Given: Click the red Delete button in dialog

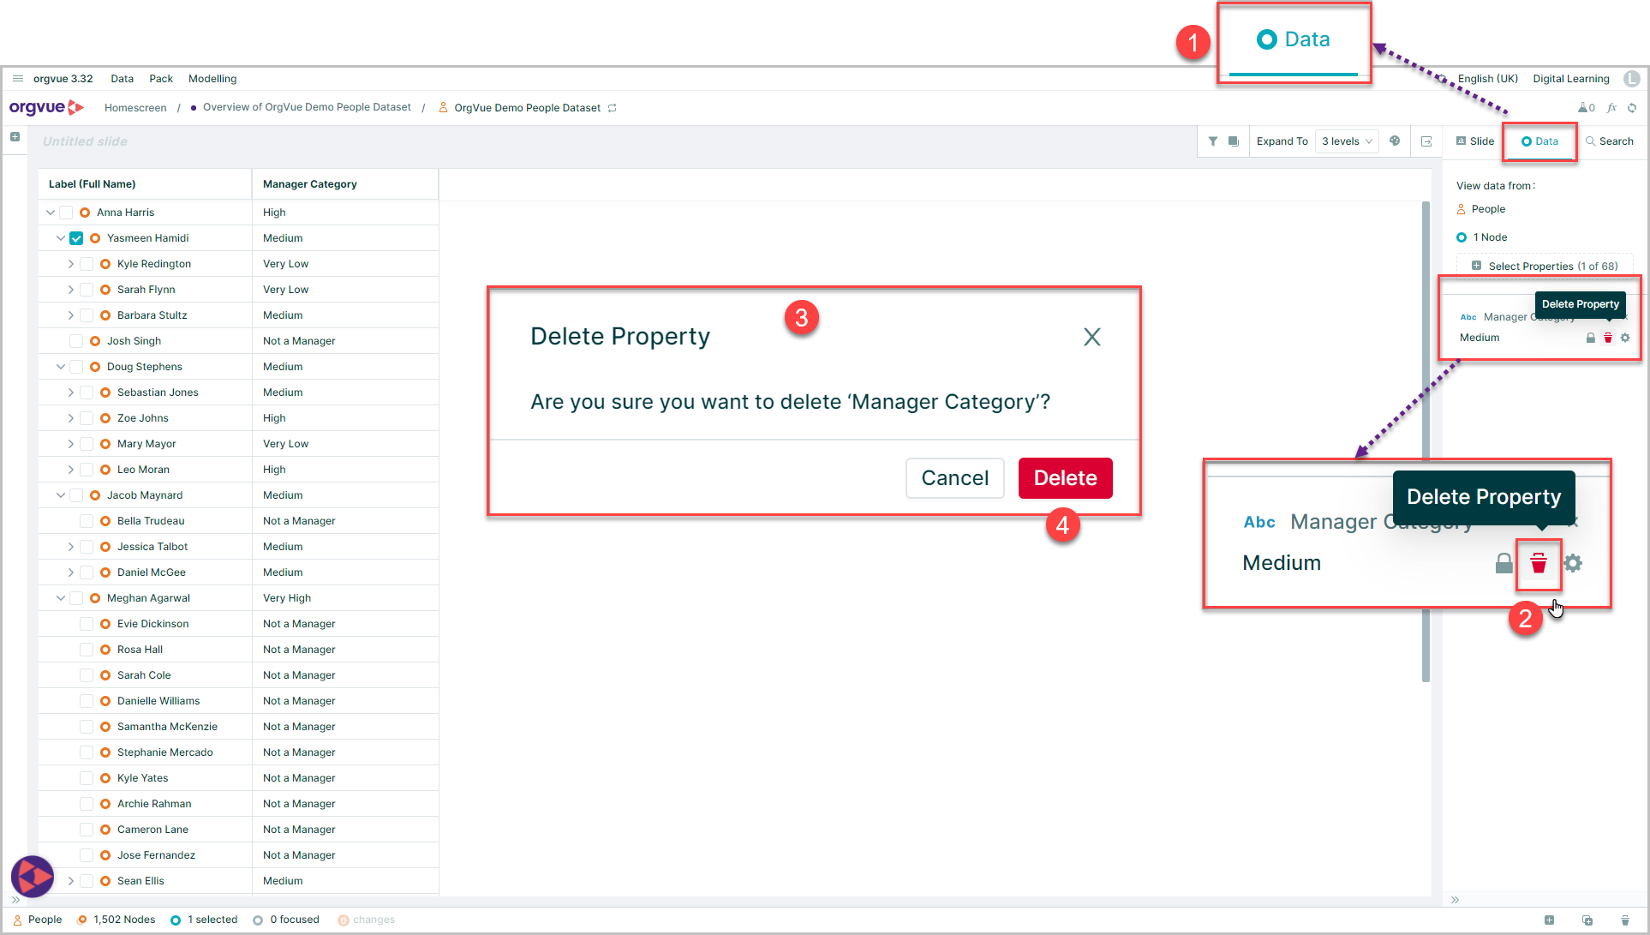Looking at the screenshot, I should click(1065, 478).
